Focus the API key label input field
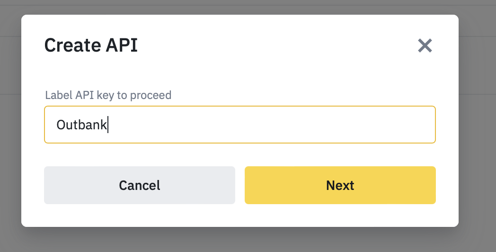This screenshot has width=496, height=252. 240,125
